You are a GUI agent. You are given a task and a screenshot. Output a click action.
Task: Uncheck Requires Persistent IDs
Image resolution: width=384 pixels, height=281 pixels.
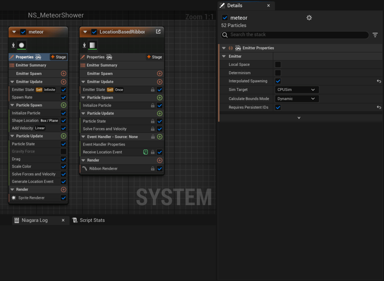278,107
